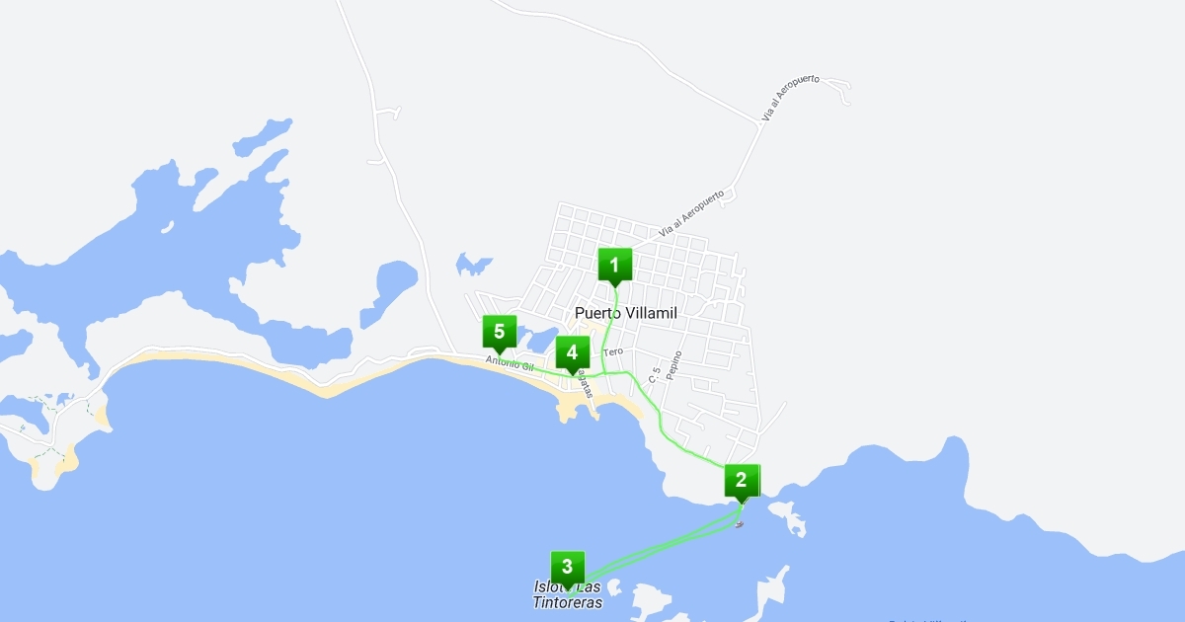Image resolution: width=1185 pixels, height=622 pixels.
Task: Open marker 5 near Antonio Gil street
Action: tap(499, 334)
